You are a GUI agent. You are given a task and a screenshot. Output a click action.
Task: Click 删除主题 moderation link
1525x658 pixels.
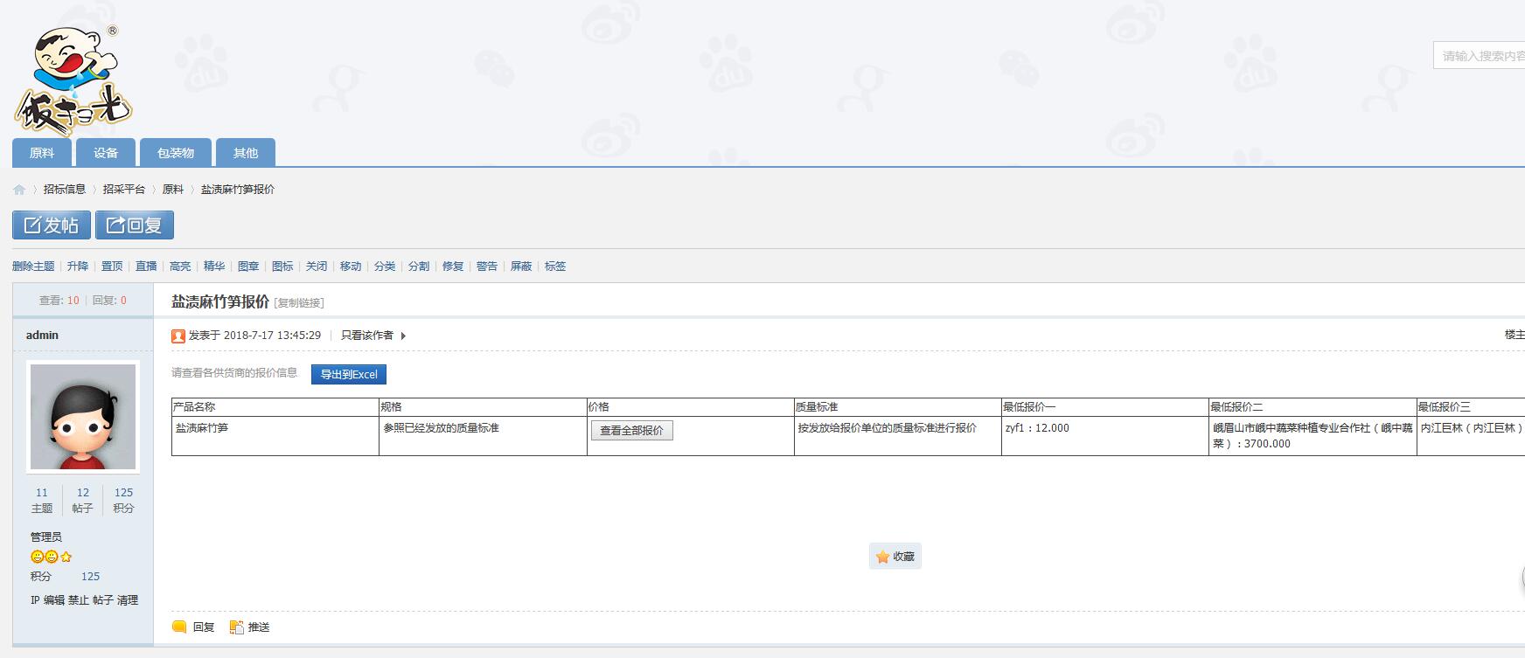33,267
